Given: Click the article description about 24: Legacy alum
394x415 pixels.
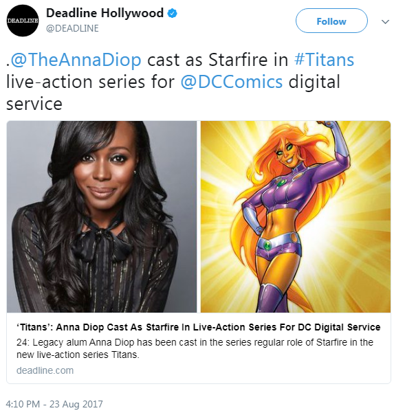Looking at the screenshot, I should coord(195,348).
